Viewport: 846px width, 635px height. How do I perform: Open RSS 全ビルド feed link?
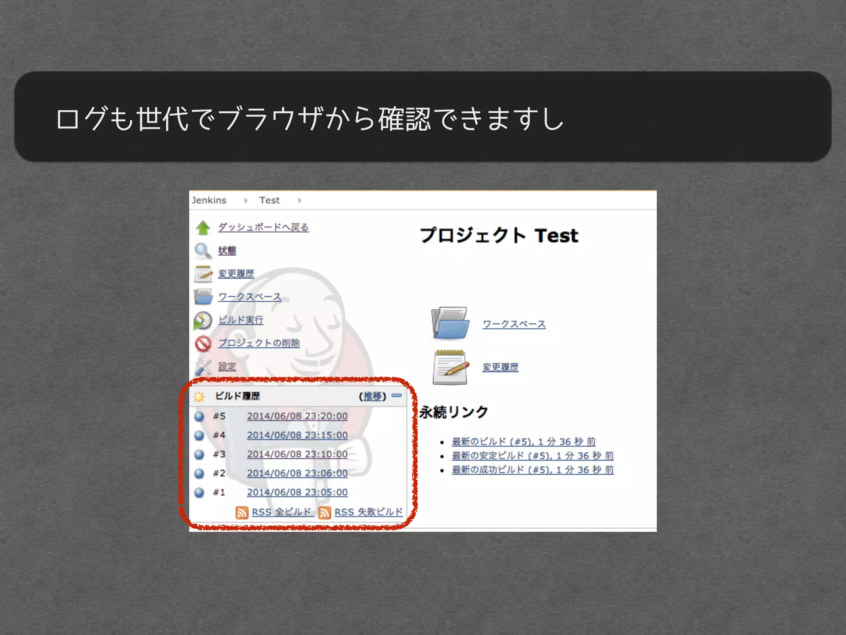click(x=282, y=512)
